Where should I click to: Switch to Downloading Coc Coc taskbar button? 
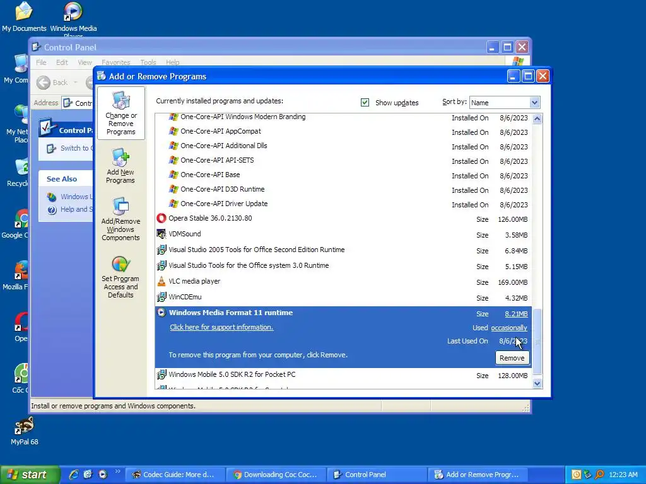[276, 475]
